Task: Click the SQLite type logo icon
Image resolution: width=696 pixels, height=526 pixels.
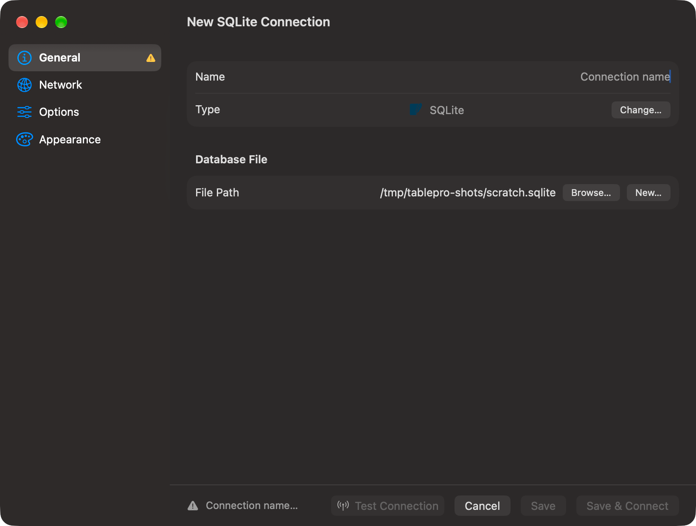Action: coord(415,109)
